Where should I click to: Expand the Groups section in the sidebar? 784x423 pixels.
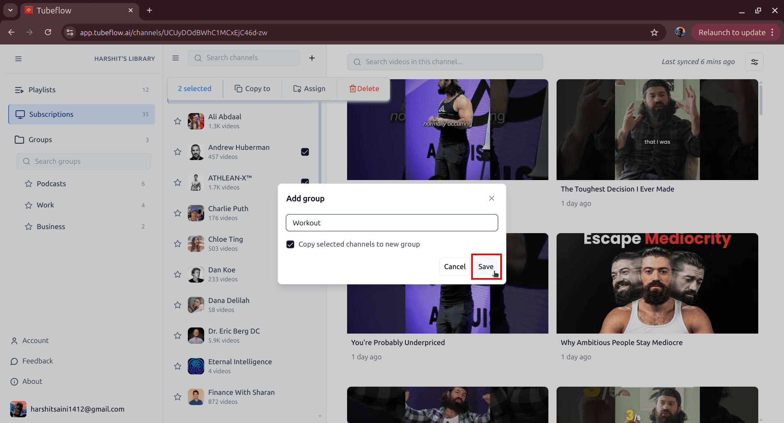coord(40,139)
